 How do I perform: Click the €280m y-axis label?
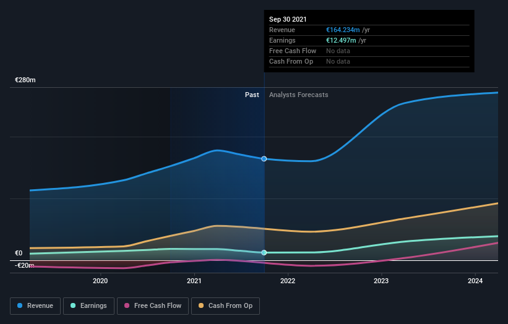(25, 80)
